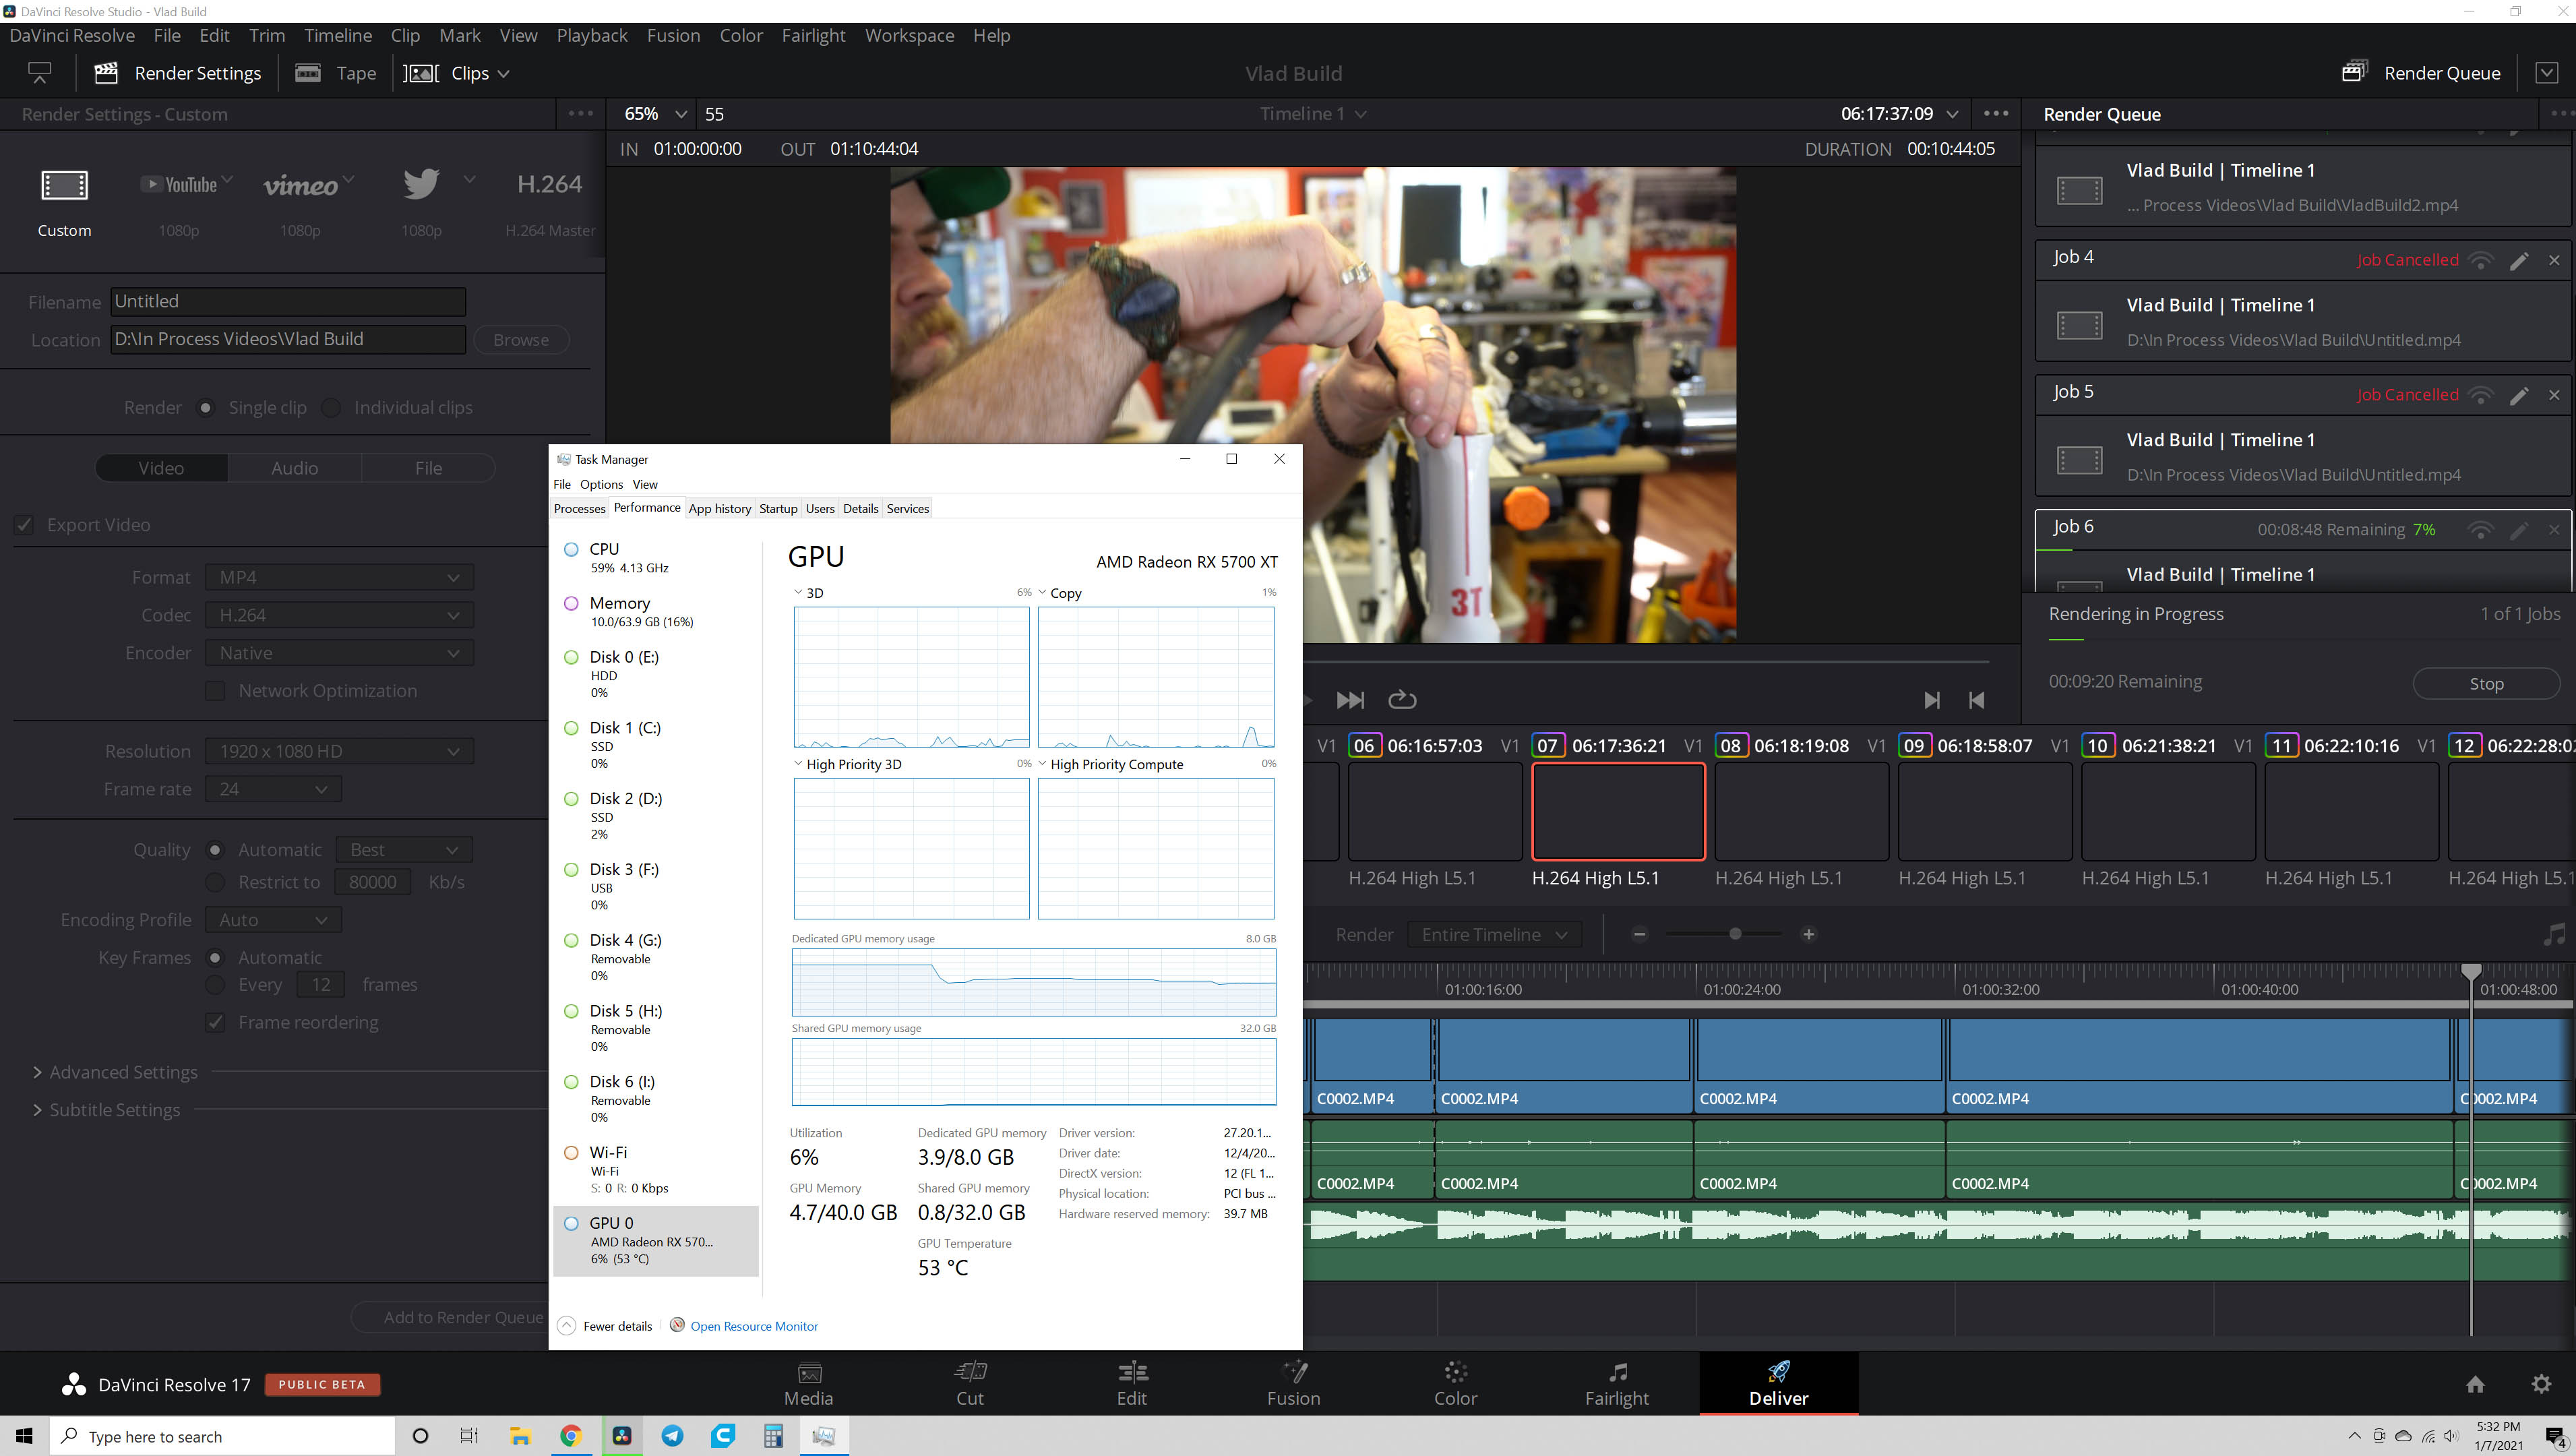Open Resource Monitor link
The height and width of the screenshot is (1456, 2576).
753,1326
